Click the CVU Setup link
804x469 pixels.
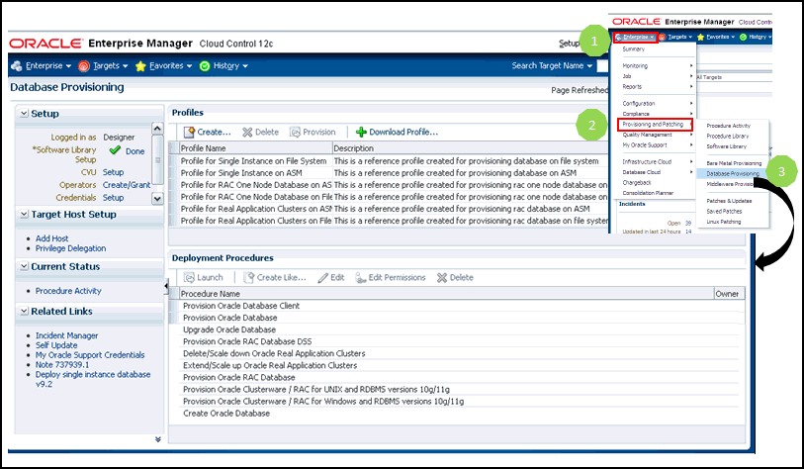click(x=113, y=172)
